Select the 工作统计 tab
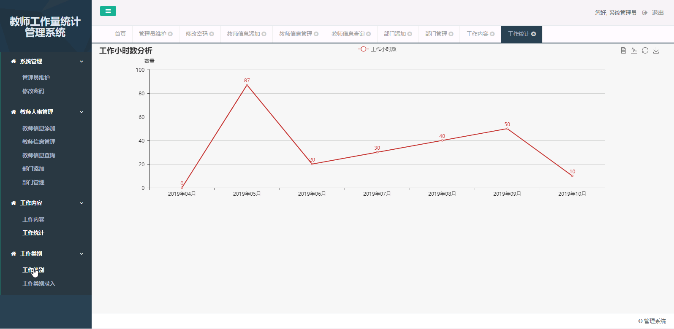Image resolution: width=674 pixels, height=329 pixels. (519, 34)
